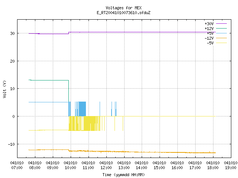Click the x-axis tick '041010 16:00'
Image resolution: width=238 pixels, height=178 pixels.
pyautogui.click(x=177, y=165)
